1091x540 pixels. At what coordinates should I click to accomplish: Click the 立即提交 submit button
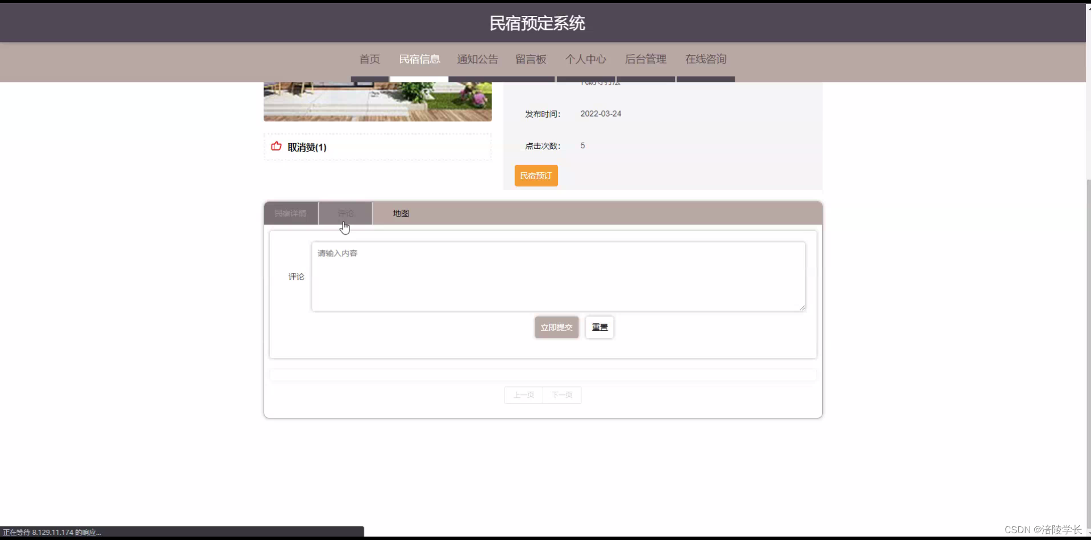[x=556, y=327]
